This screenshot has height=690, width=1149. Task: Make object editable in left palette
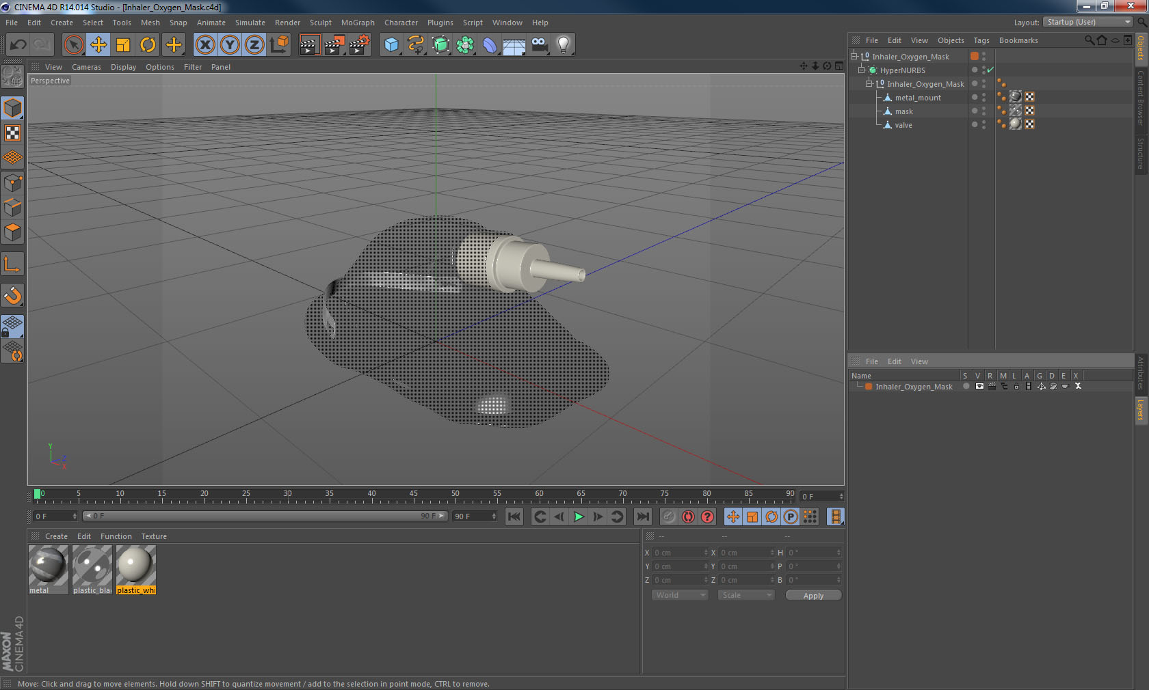tap(12, 77)
